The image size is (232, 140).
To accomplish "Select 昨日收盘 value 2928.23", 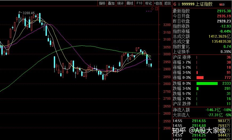I will click(224, 21).
